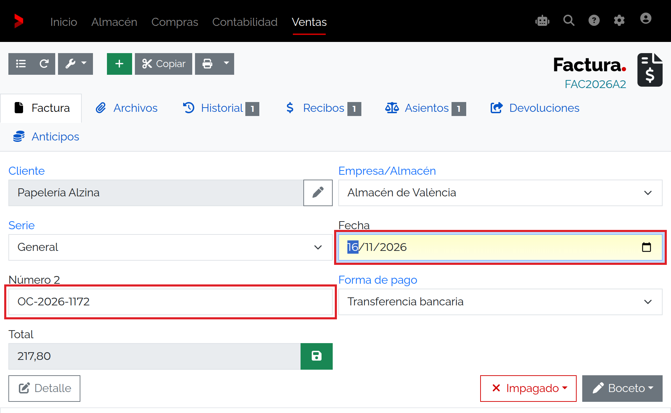Open the help question mark icon
The height and width of the screenshot is (413, 671).
(x=594, y=21)
